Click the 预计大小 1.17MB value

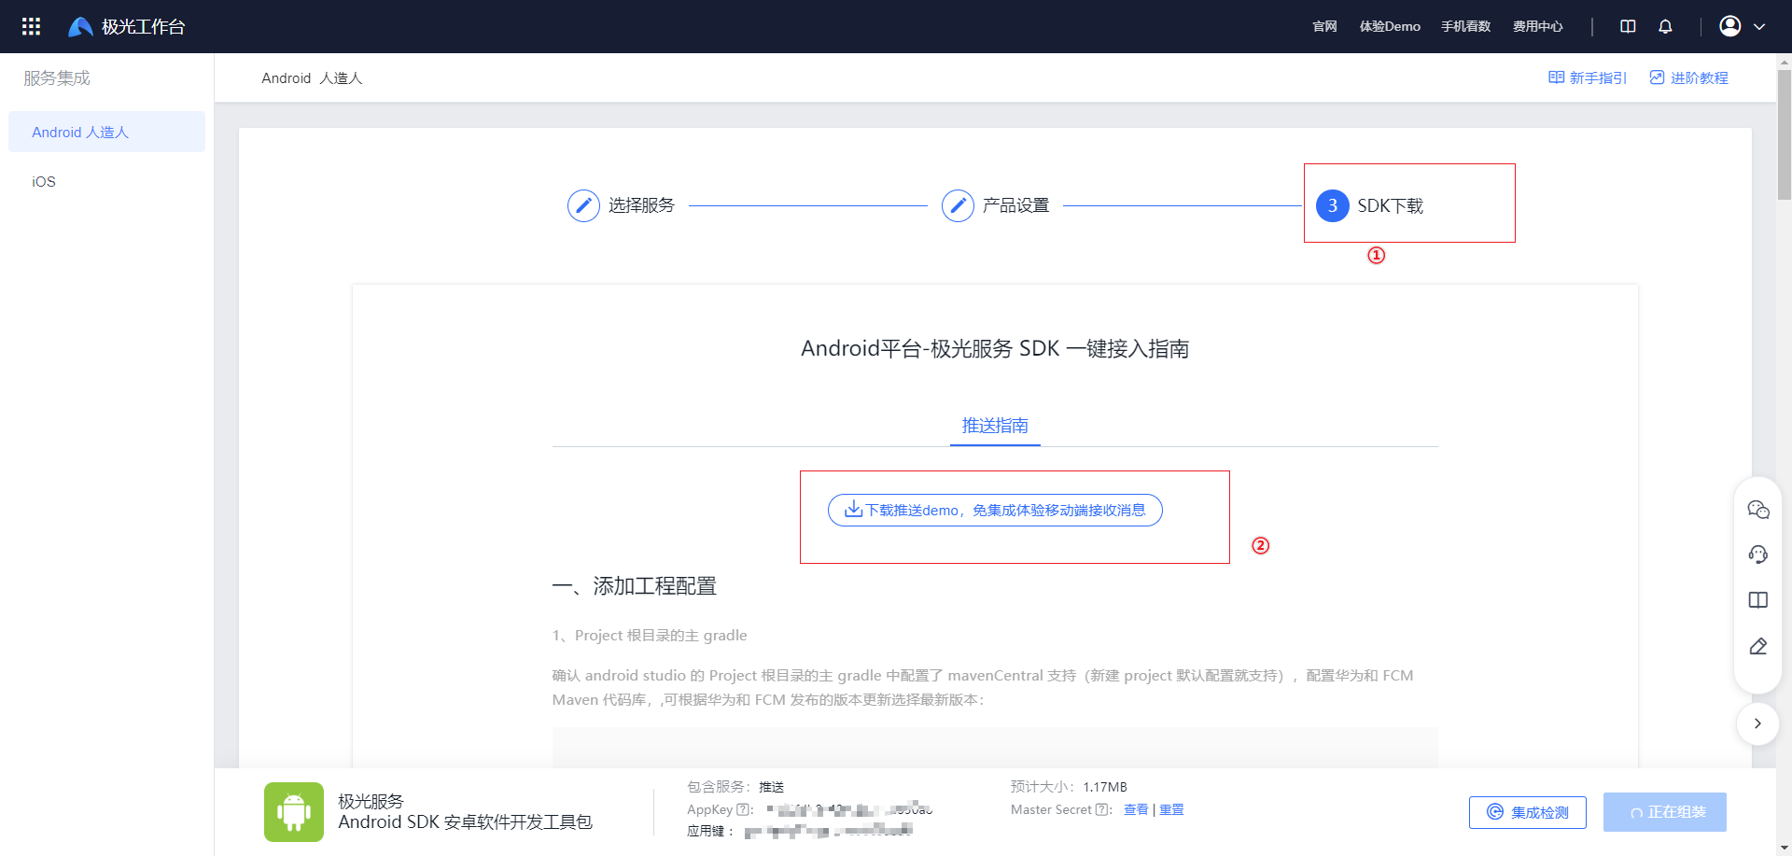click(1105, 787)
